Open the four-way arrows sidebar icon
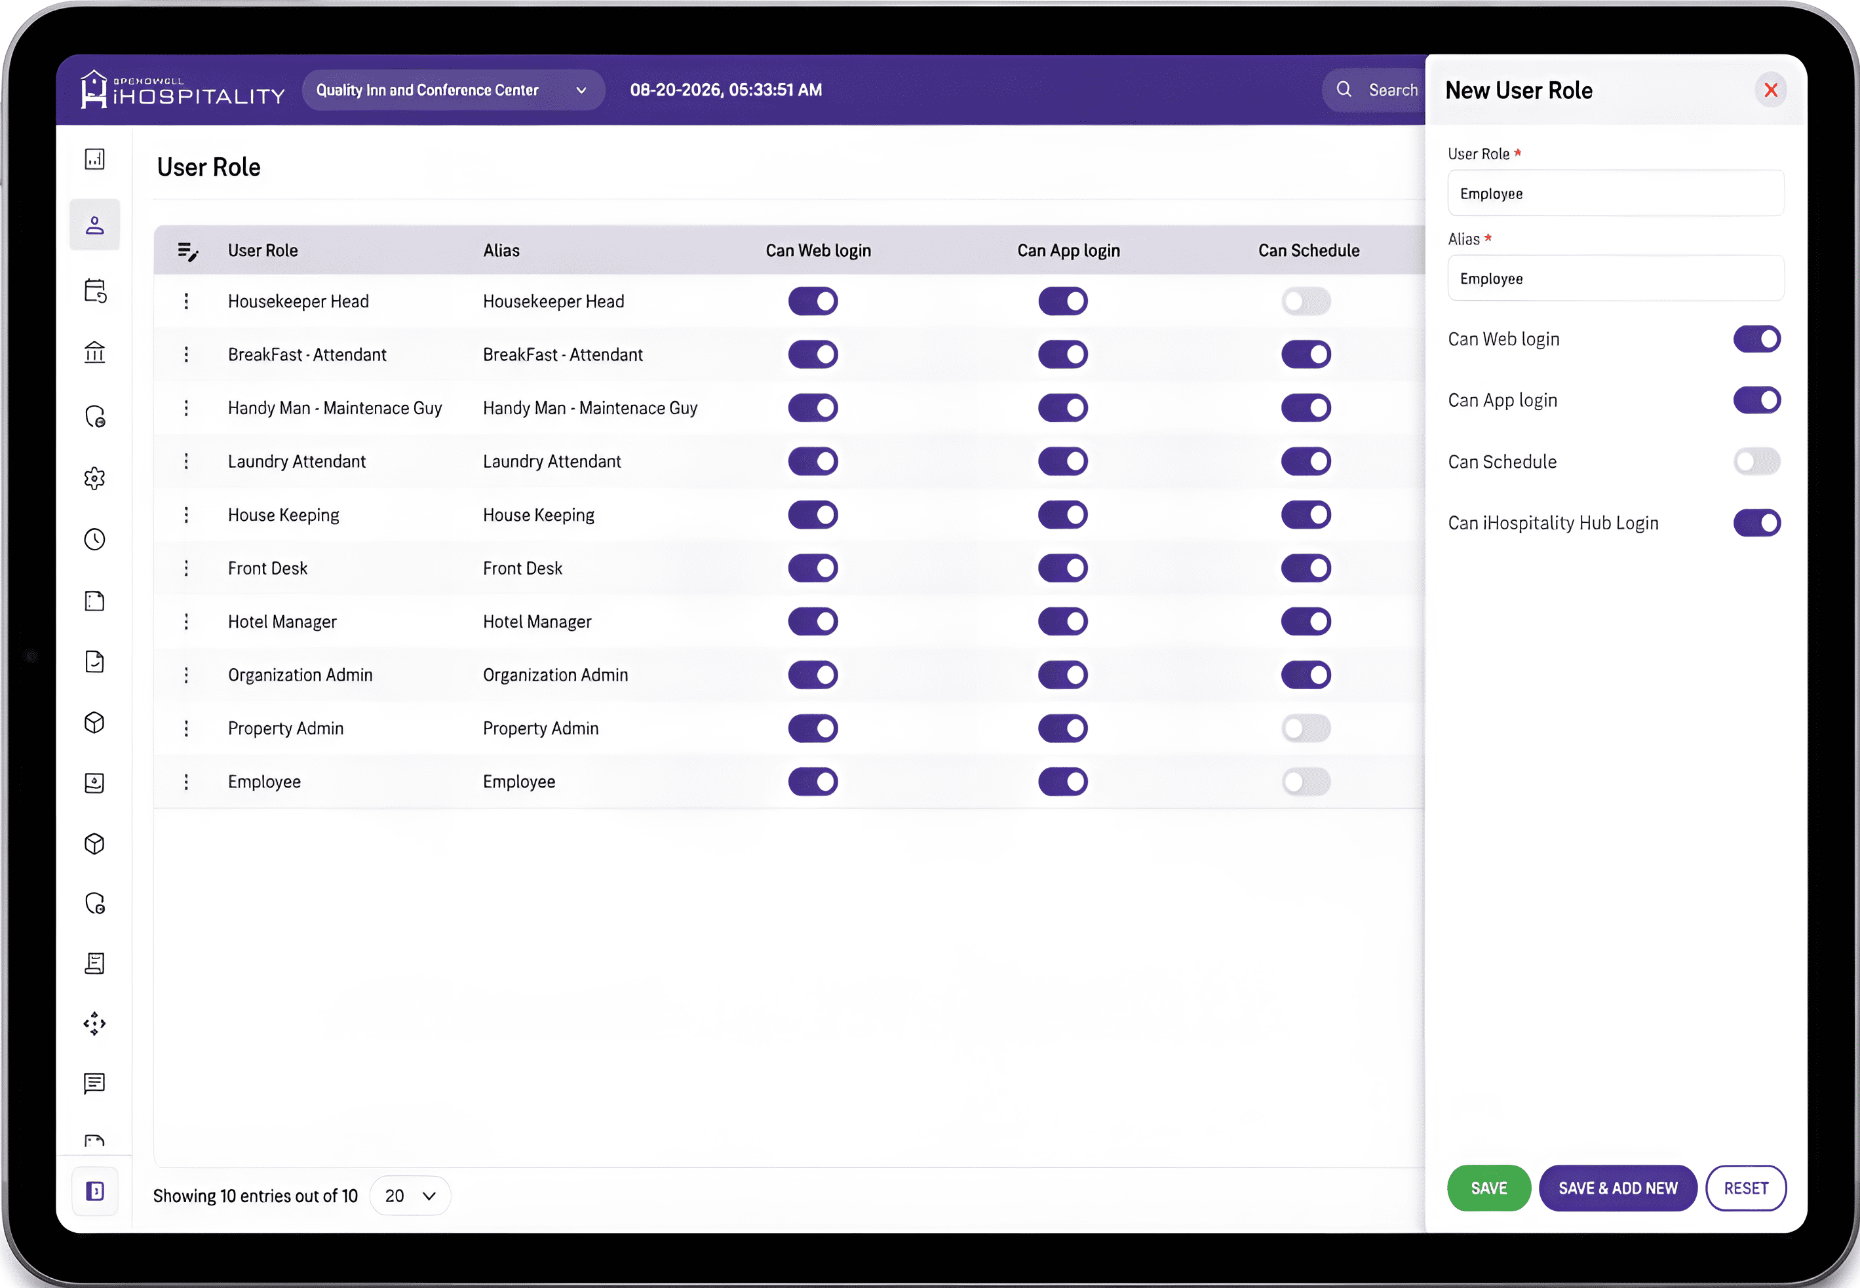Viewport: 1860px width, 1288px height. pos(94,1023)
